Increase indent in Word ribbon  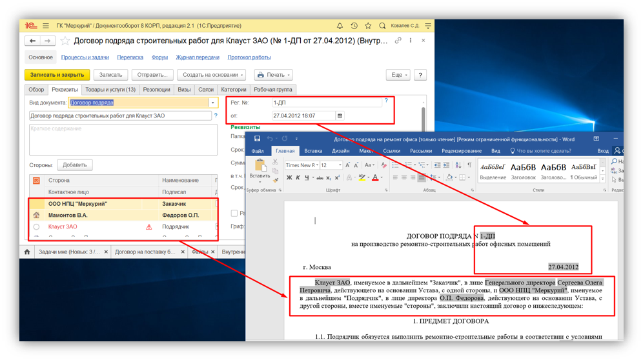[447, 165]
